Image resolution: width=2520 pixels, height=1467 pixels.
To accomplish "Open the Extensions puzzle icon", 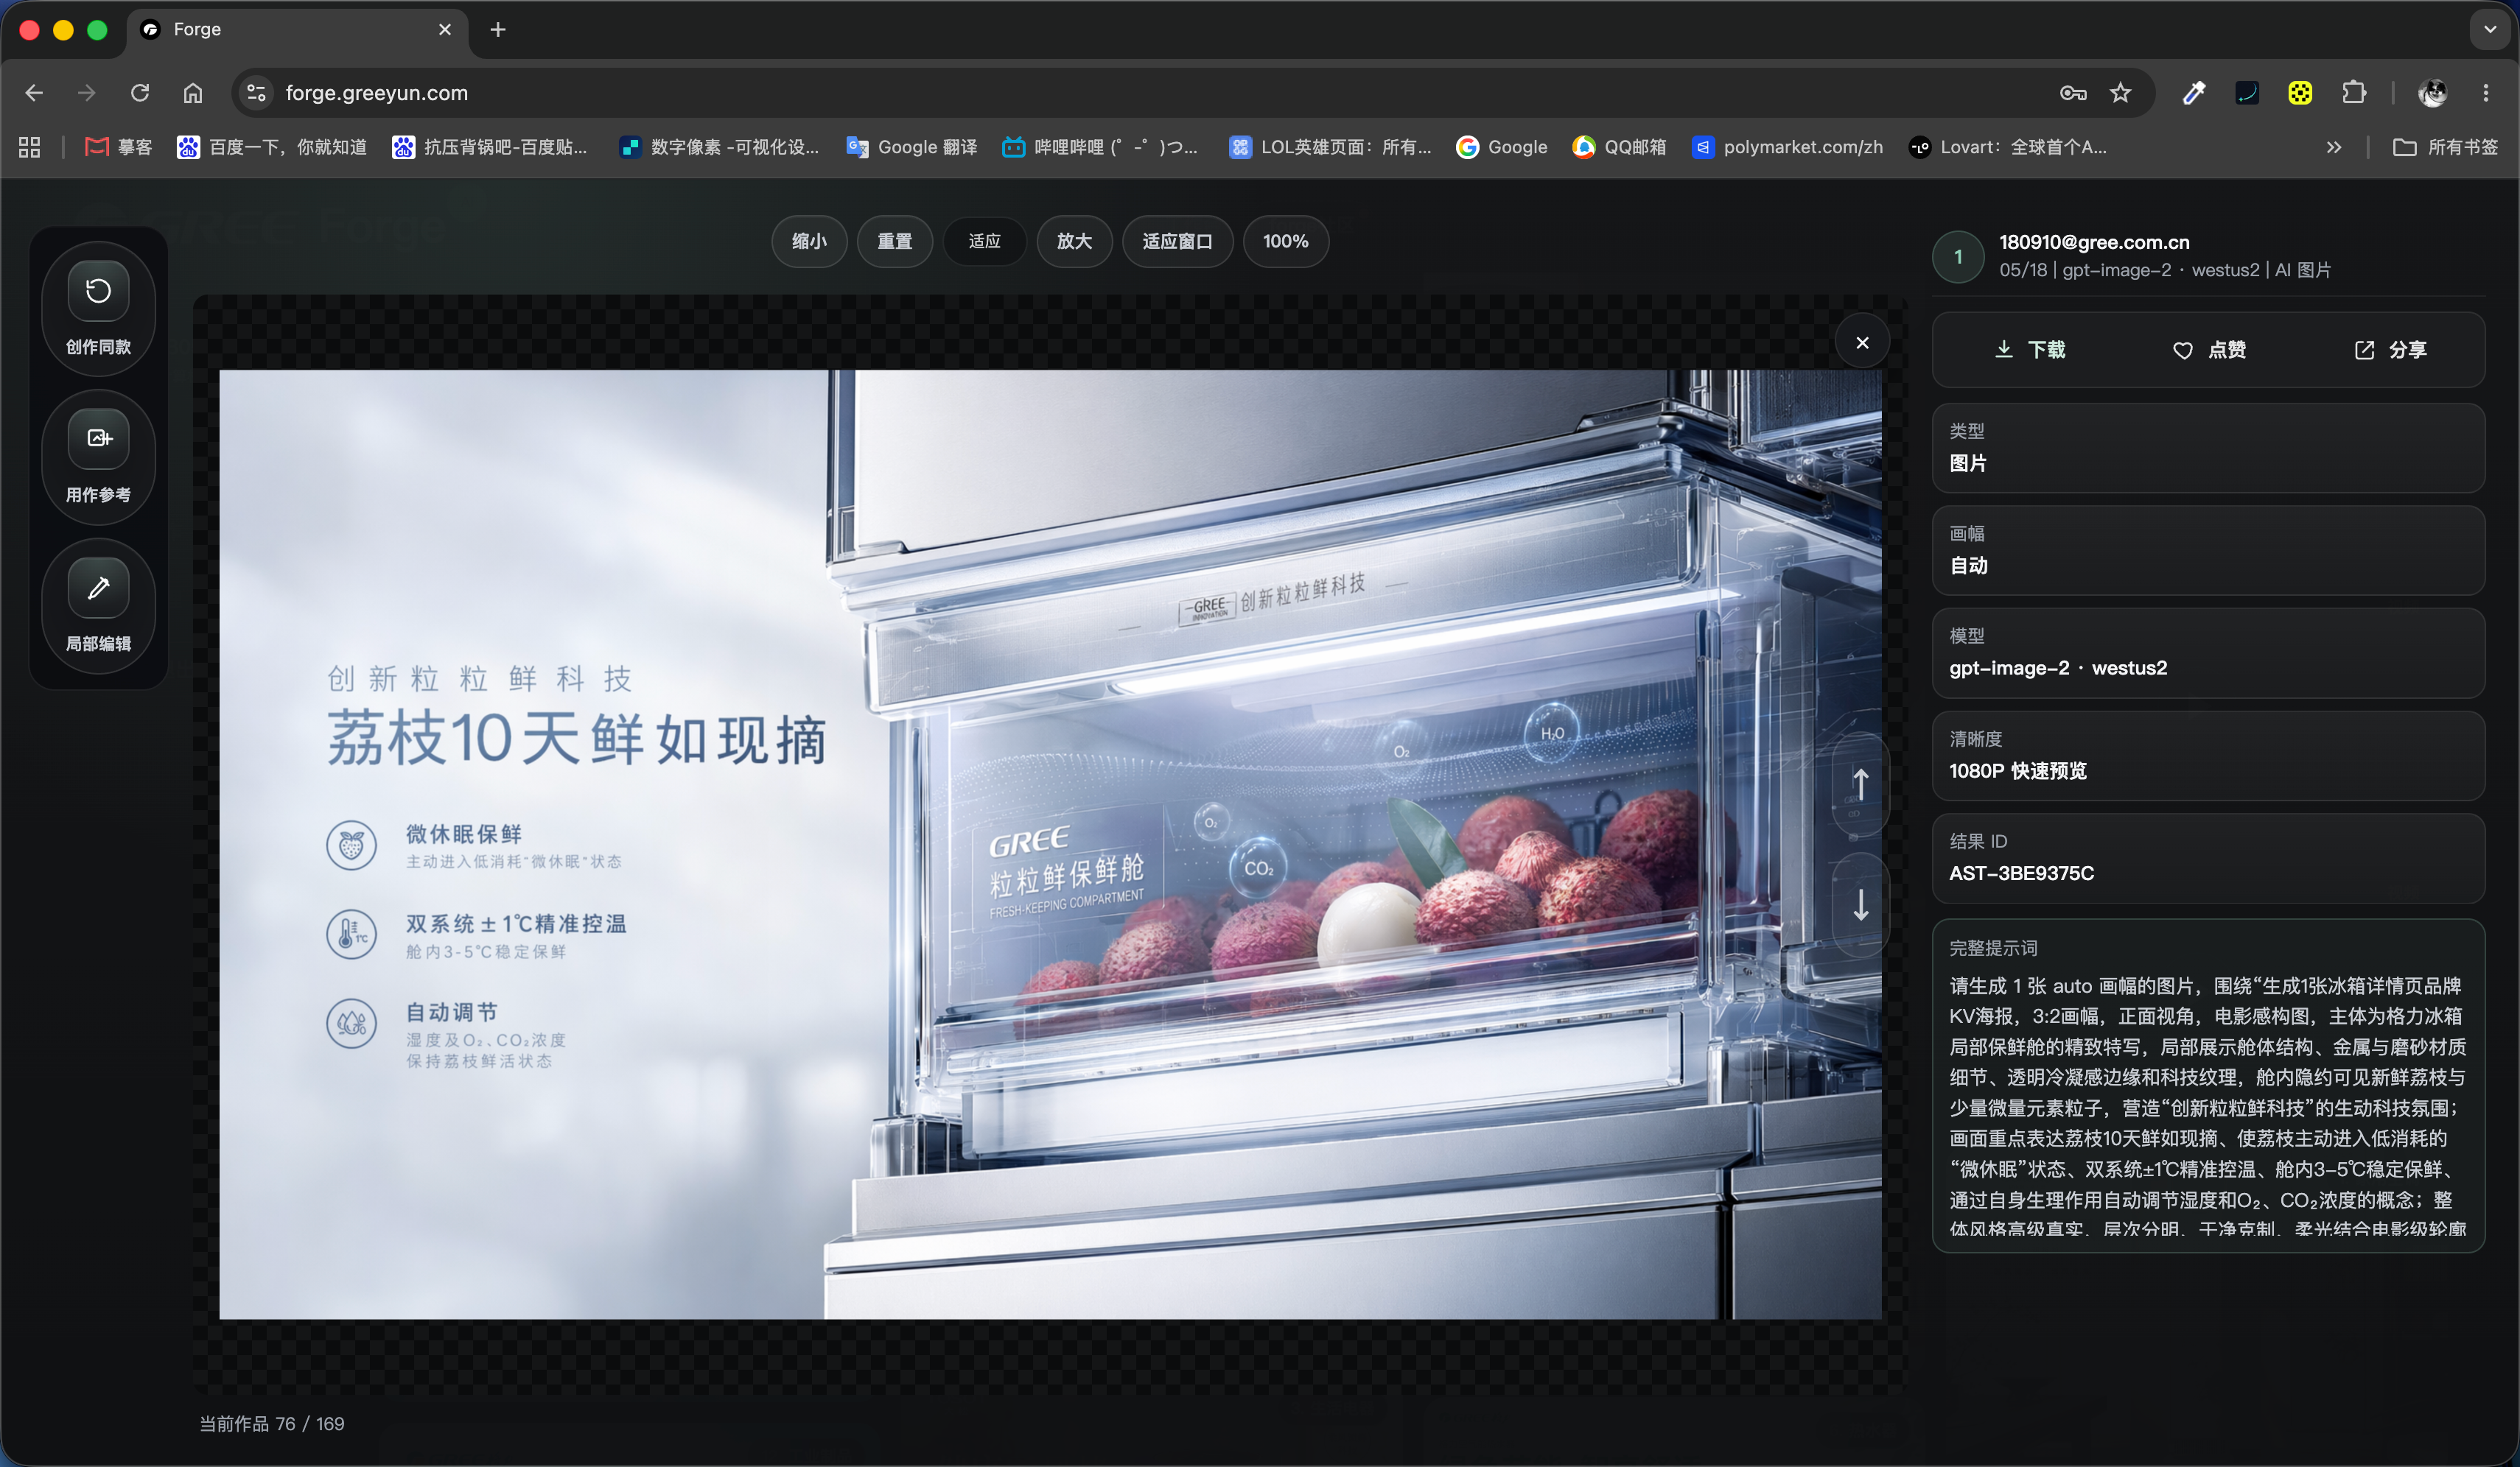I will pyautogui.click(x=2354, y=93).
